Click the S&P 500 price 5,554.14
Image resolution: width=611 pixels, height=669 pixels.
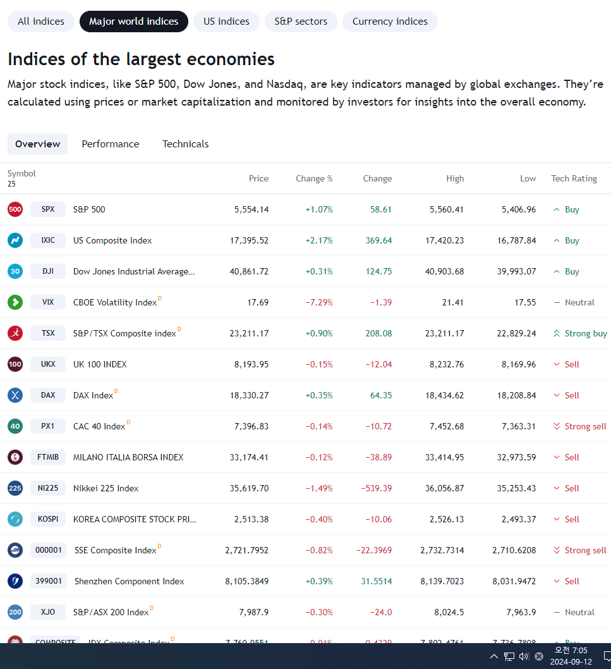click(x=251, y=209)
